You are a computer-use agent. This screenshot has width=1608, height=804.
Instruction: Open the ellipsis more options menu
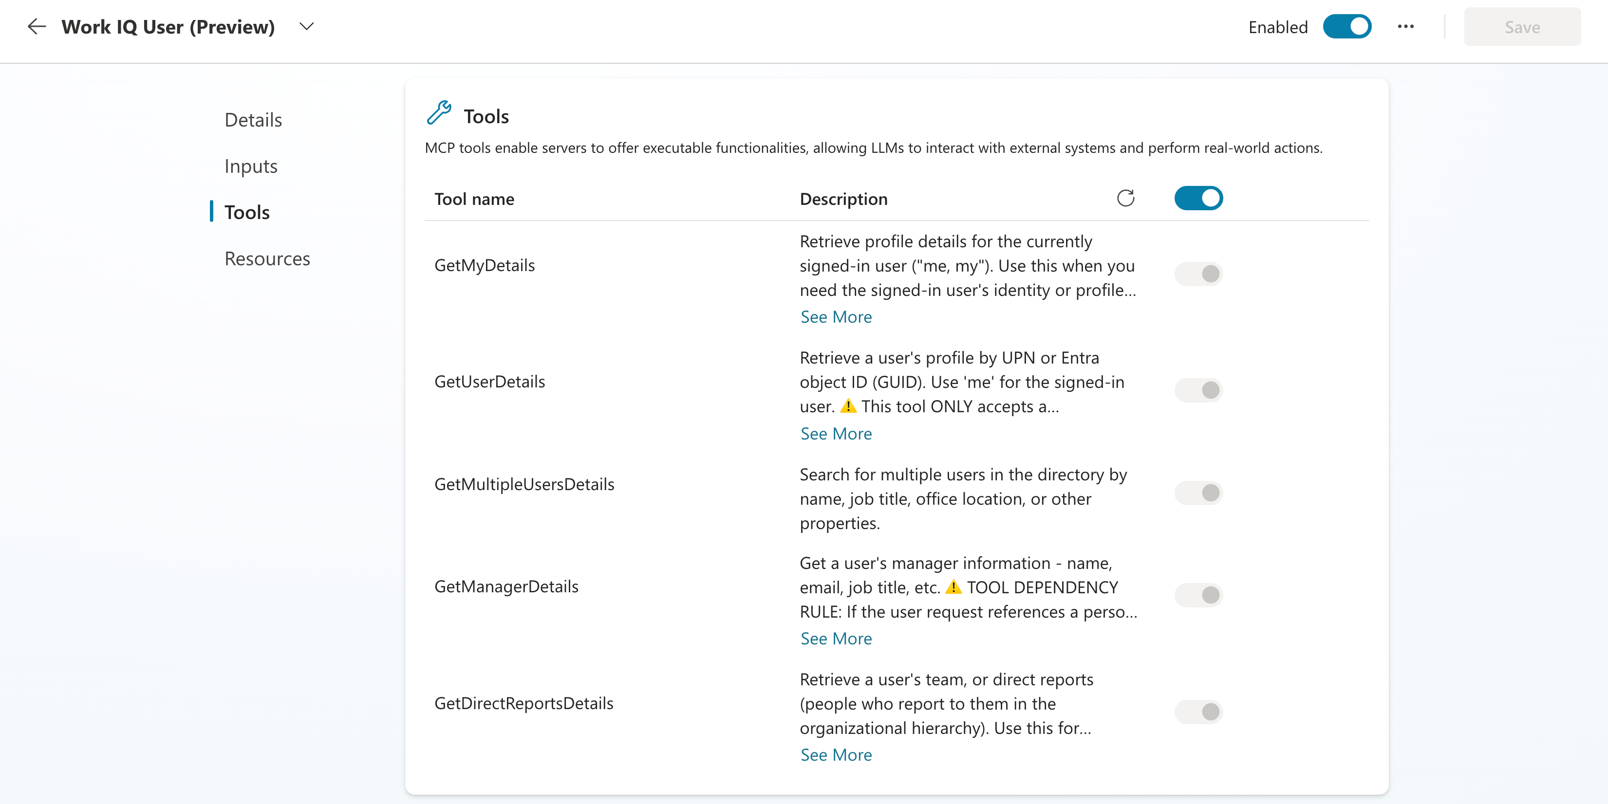tap(1406, 27)
